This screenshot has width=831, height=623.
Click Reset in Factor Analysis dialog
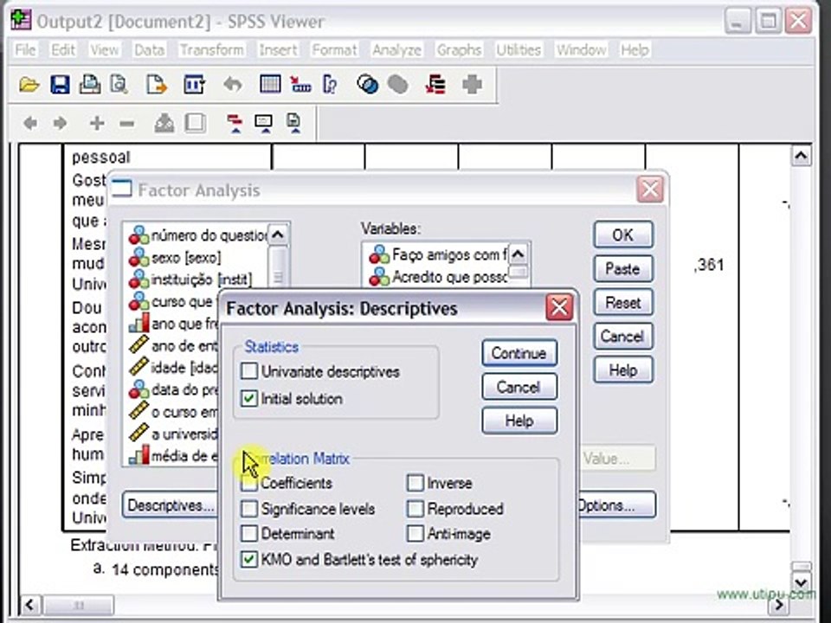(x=623, y=303)
